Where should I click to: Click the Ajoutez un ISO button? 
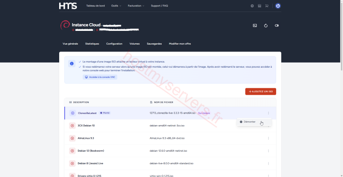click(261, 91)
